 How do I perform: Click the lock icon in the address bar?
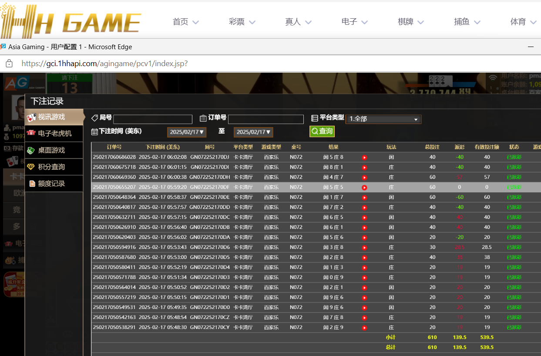click(9, 64)
